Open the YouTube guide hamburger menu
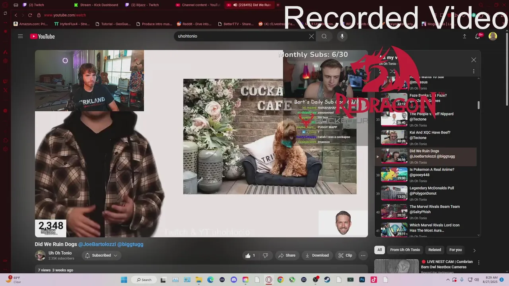The image size is (509, 286). click(20, 36)
